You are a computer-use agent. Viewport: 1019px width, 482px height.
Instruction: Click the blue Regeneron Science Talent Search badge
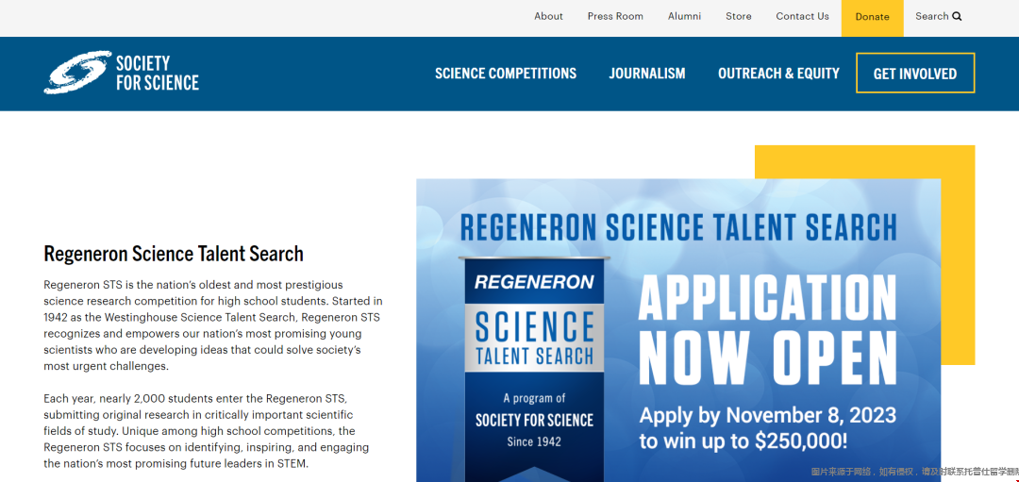534,367
